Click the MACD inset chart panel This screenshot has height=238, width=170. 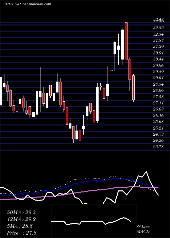point(93,221)
